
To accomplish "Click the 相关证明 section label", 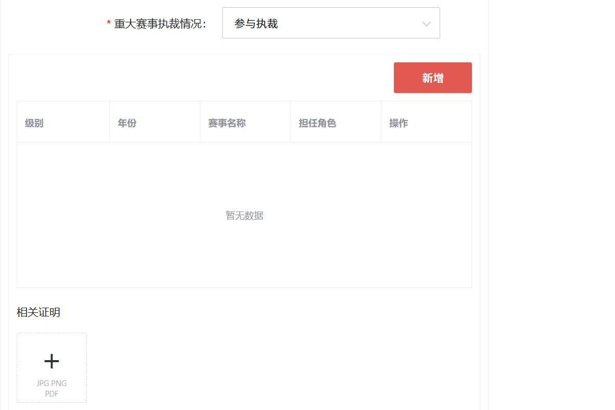I will (39, 312).
